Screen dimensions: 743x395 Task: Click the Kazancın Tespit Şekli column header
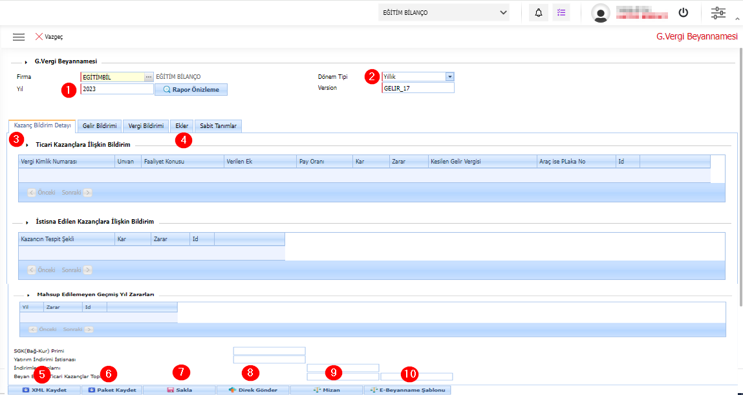click(x=67, y=239)
